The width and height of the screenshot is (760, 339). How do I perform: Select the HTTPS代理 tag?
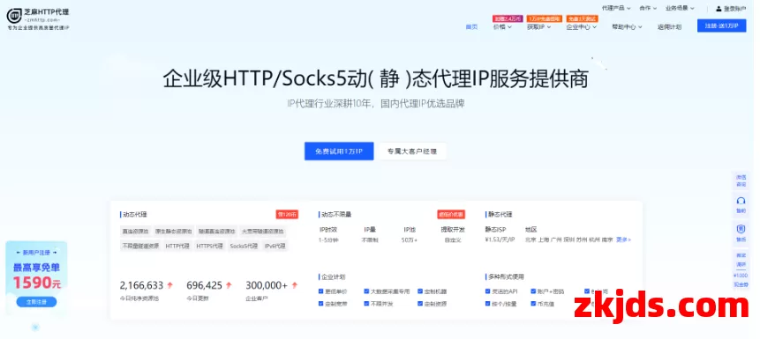point(209,246)
